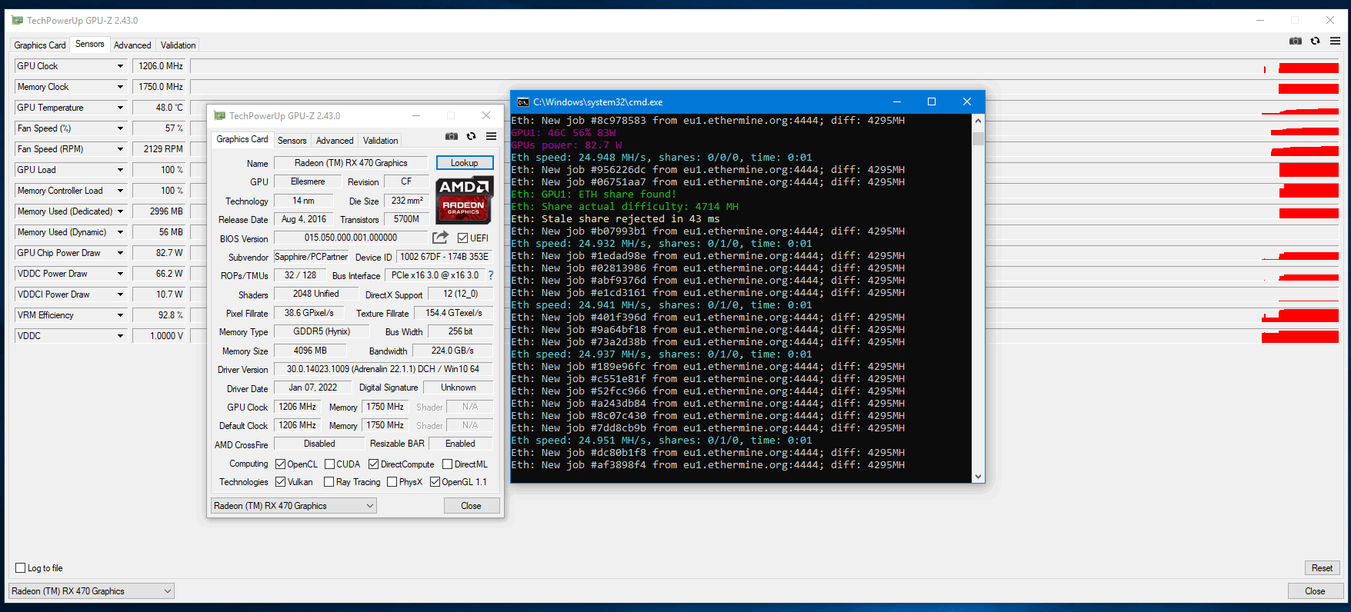Click GPU-Z icon in front window title bar
The image size is (1351, 612).
(x=220, y=116)
